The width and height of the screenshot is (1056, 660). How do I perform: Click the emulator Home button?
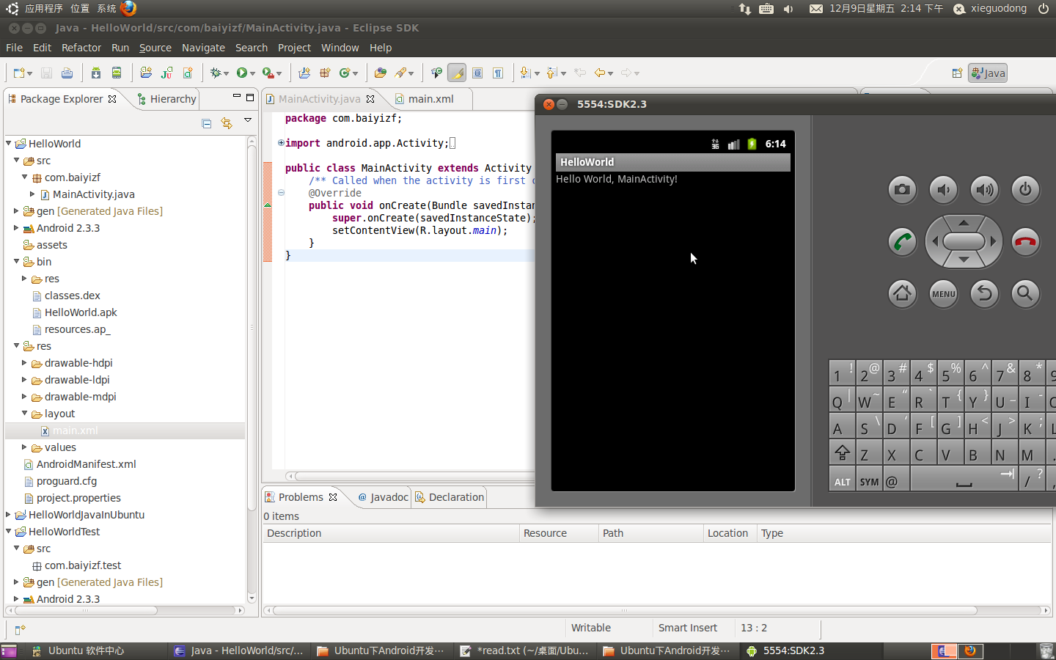point(902,294)
